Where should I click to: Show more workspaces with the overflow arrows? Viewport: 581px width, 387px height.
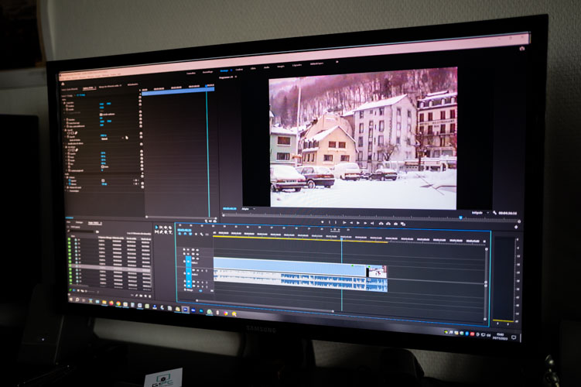coord(337,62)
